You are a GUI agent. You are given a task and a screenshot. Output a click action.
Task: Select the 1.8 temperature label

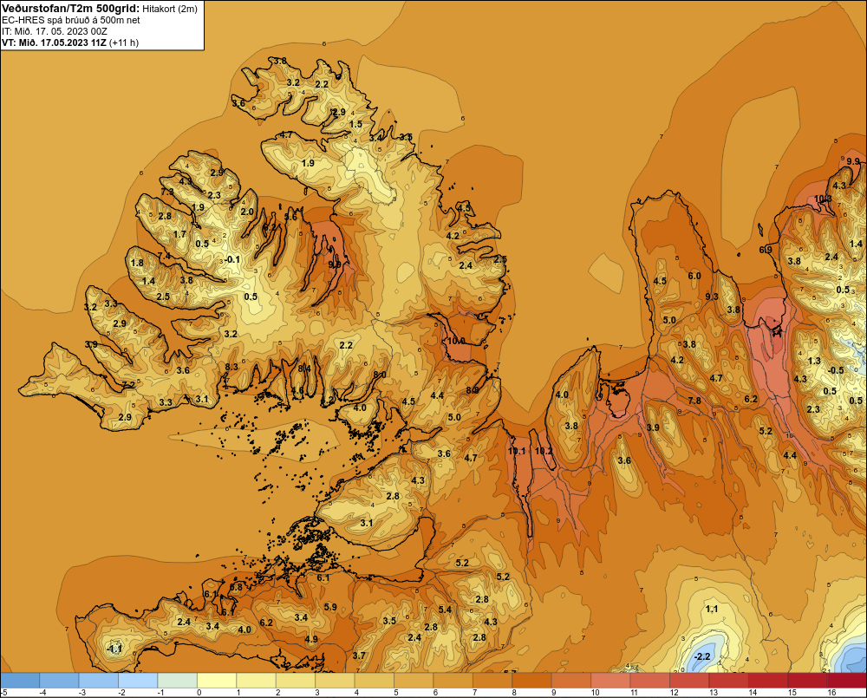pyautogui.click(x=137, y=263)
